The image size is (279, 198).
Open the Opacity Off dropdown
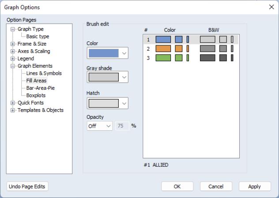tap(100, 126)
